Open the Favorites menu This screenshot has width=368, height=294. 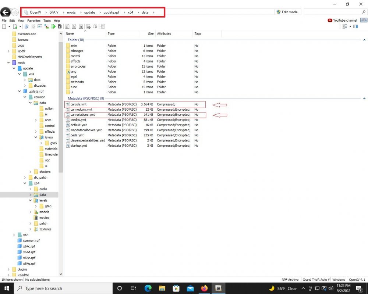[34, 21]
